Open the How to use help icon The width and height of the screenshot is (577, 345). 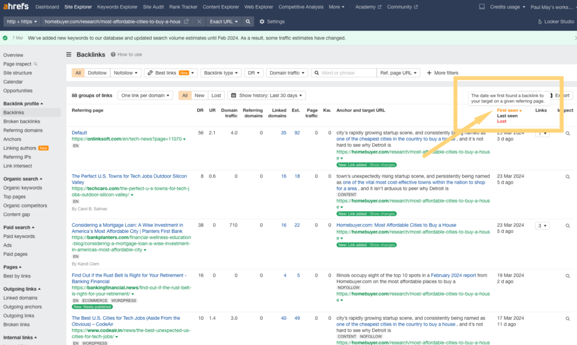pyautogui.click(x=113, y=55)
